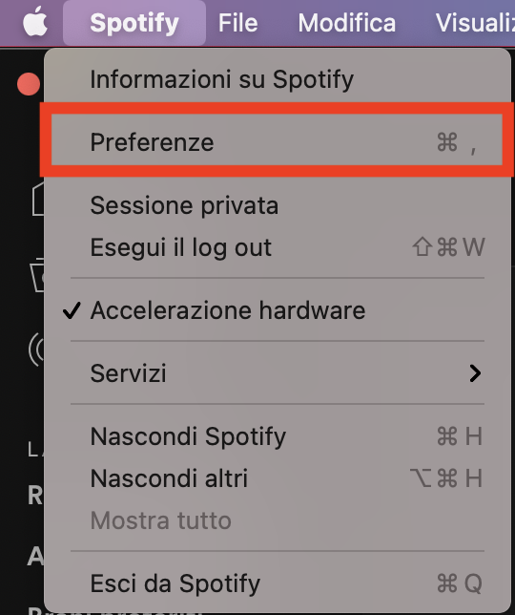This screenshot has height=615, width=515.
Task: Select Preferenze from the menu
Action: tap(278, 142)
